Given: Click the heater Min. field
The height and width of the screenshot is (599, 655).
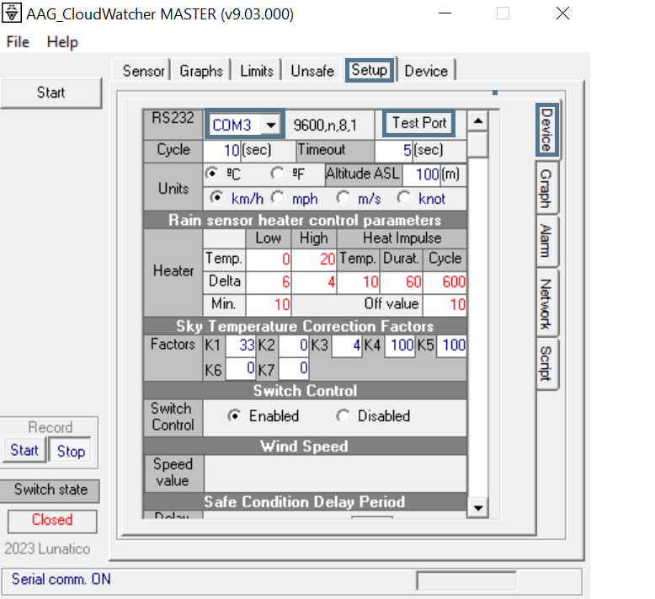Looking at the screenshot, I should pyautogui.click(x=269, y=304).
